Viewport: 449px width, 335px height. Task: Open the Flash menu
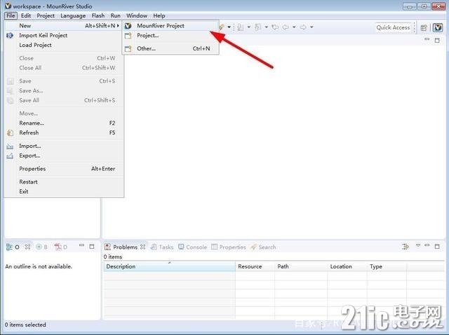pos(98,15)
